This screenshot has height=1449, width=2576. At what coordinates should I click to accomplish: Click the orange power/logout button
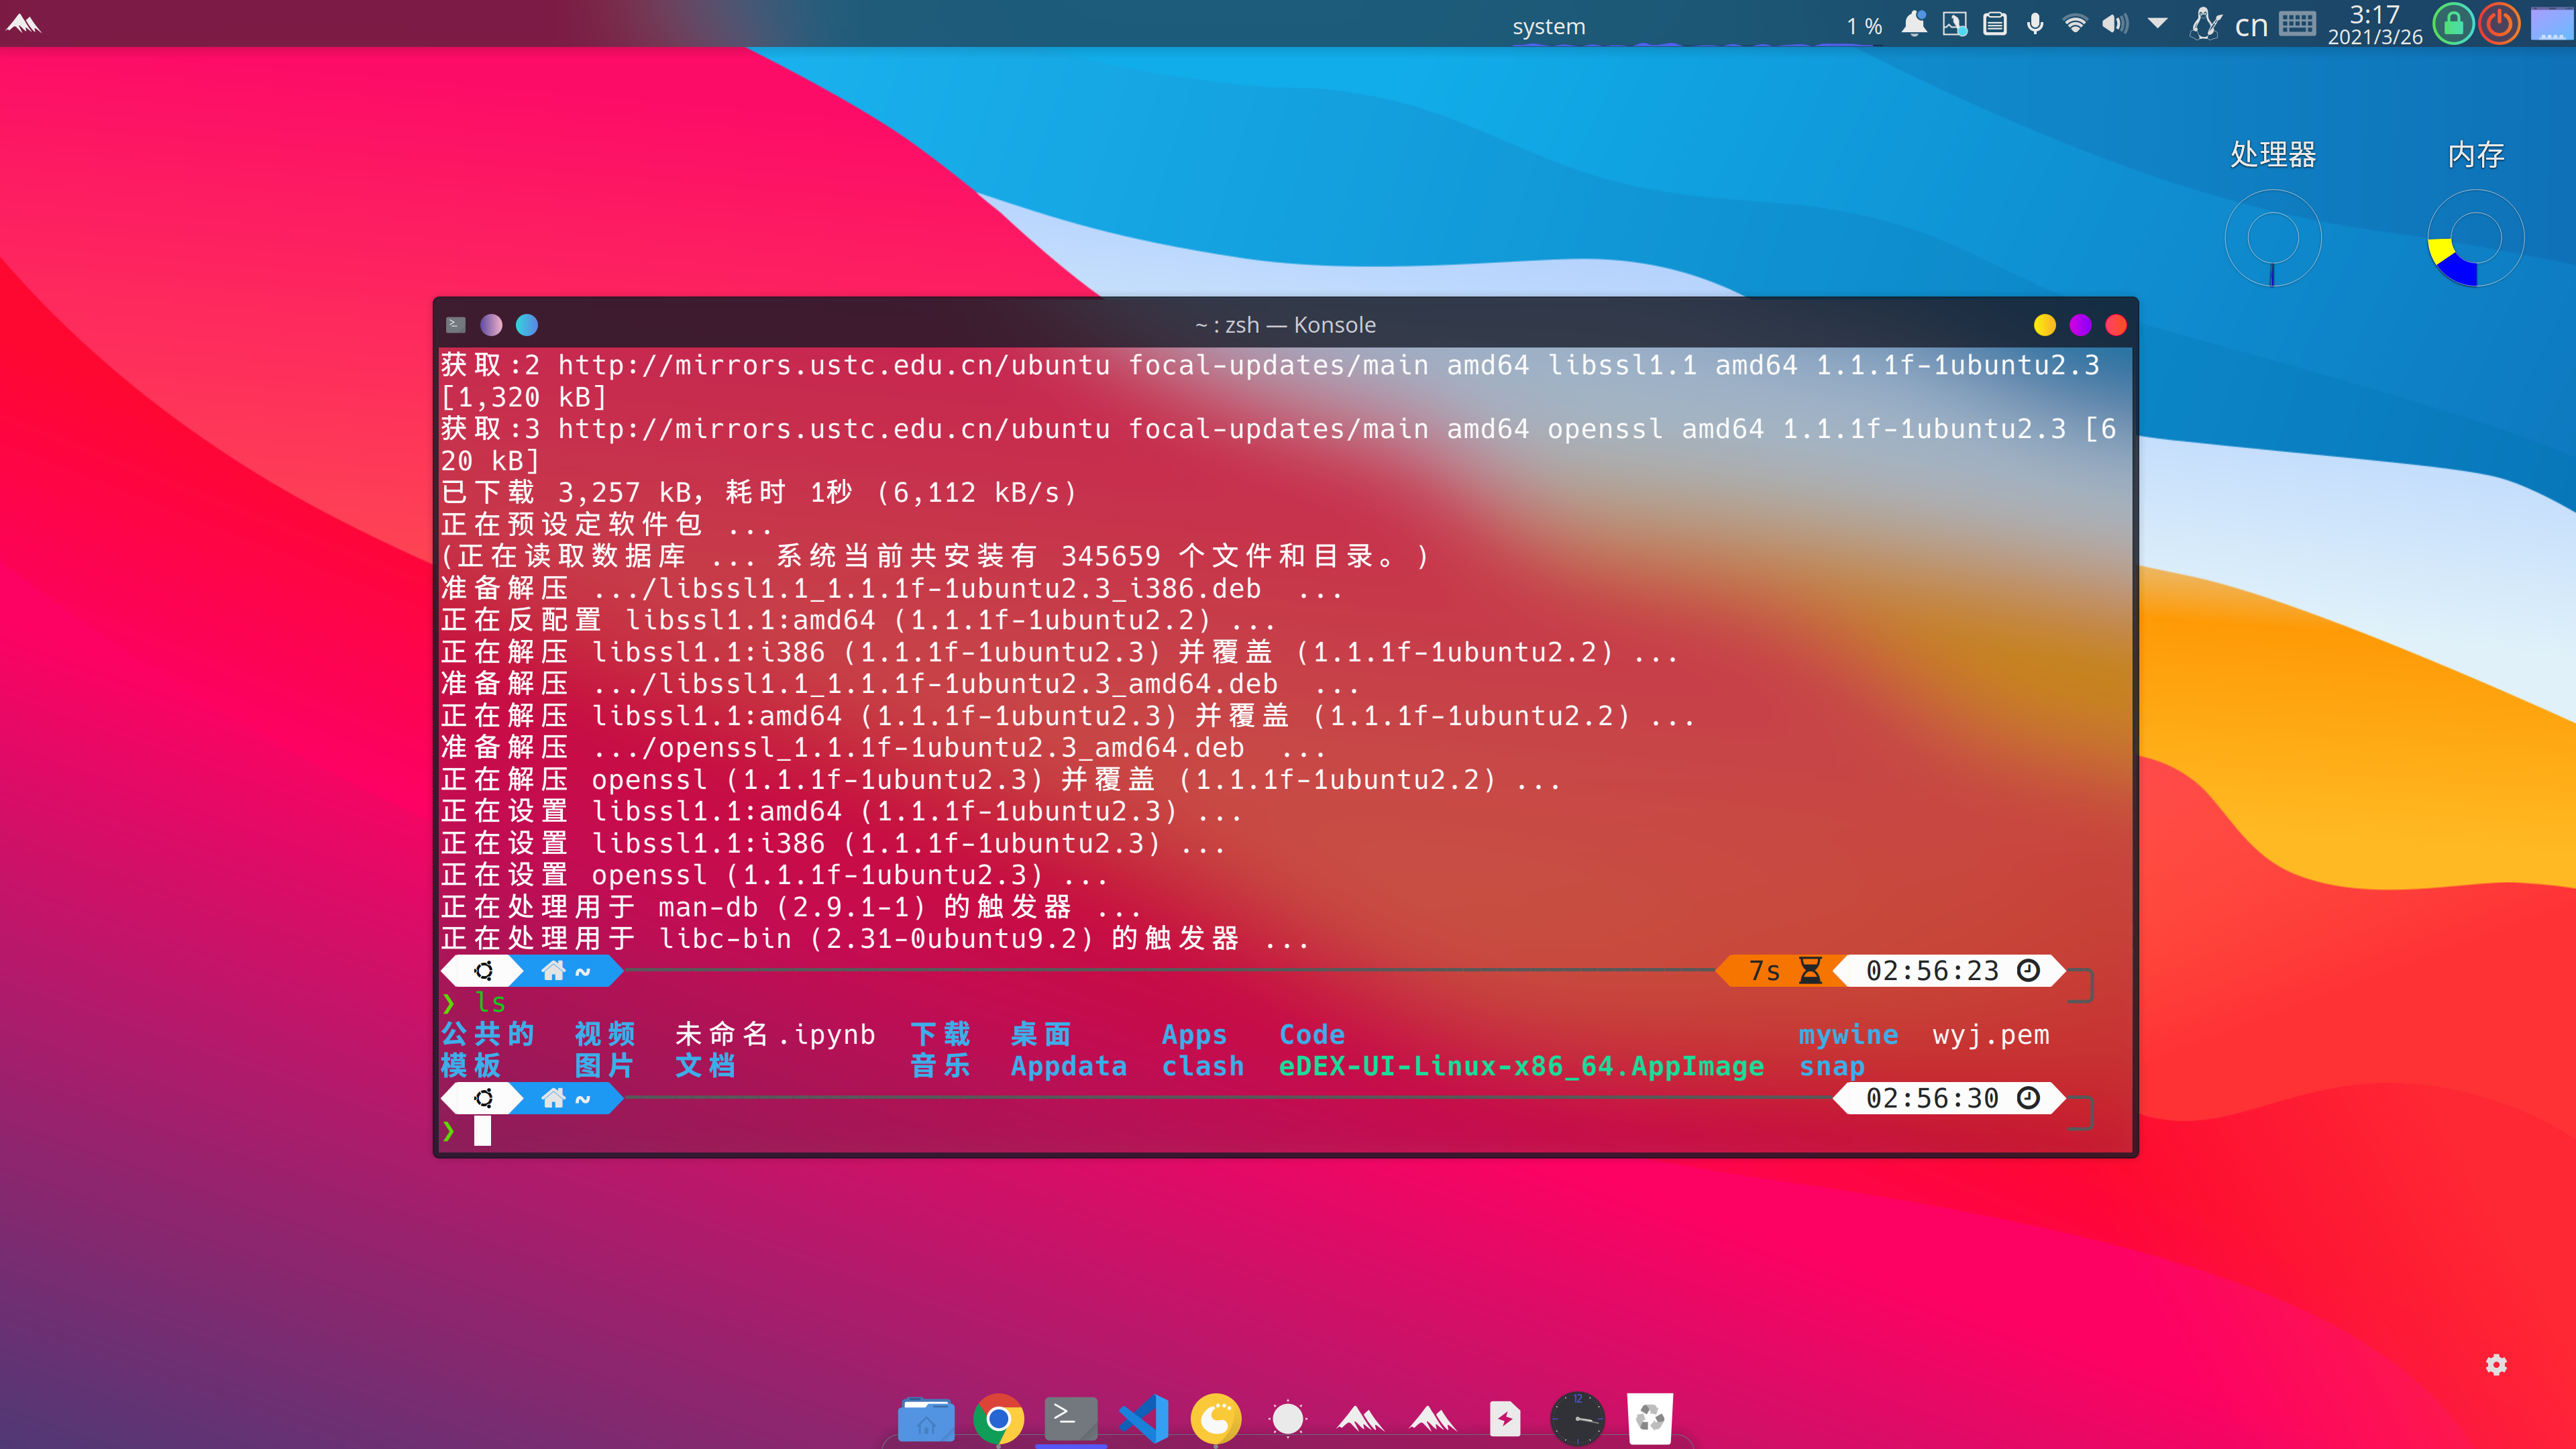click(x=2500, y=24)
